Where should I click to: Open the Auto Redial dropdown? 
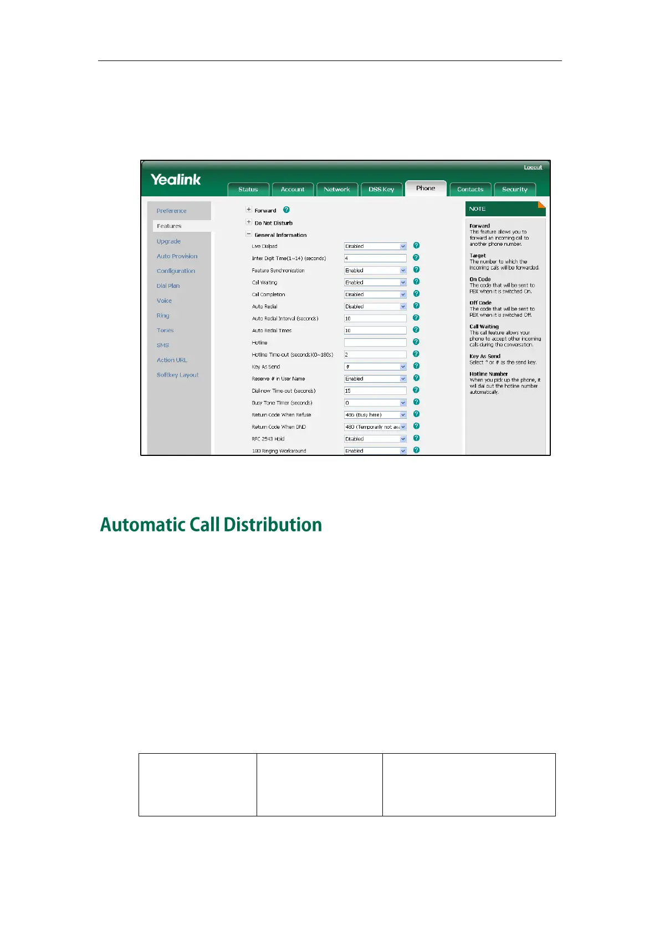coord(375,307)
